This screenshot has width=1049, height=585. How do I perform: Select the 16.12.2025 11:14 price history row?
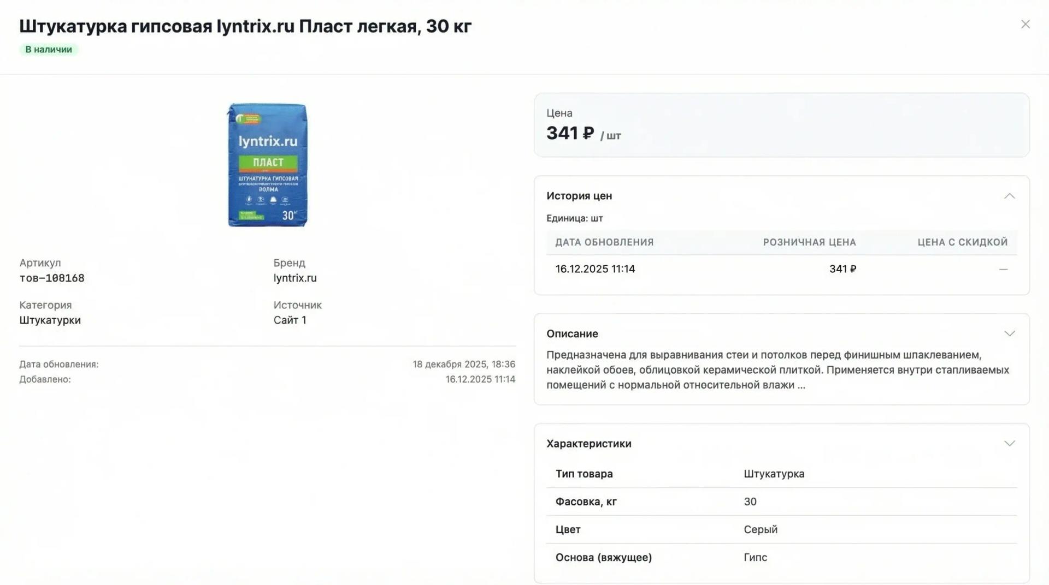click(x=781, y=269)
